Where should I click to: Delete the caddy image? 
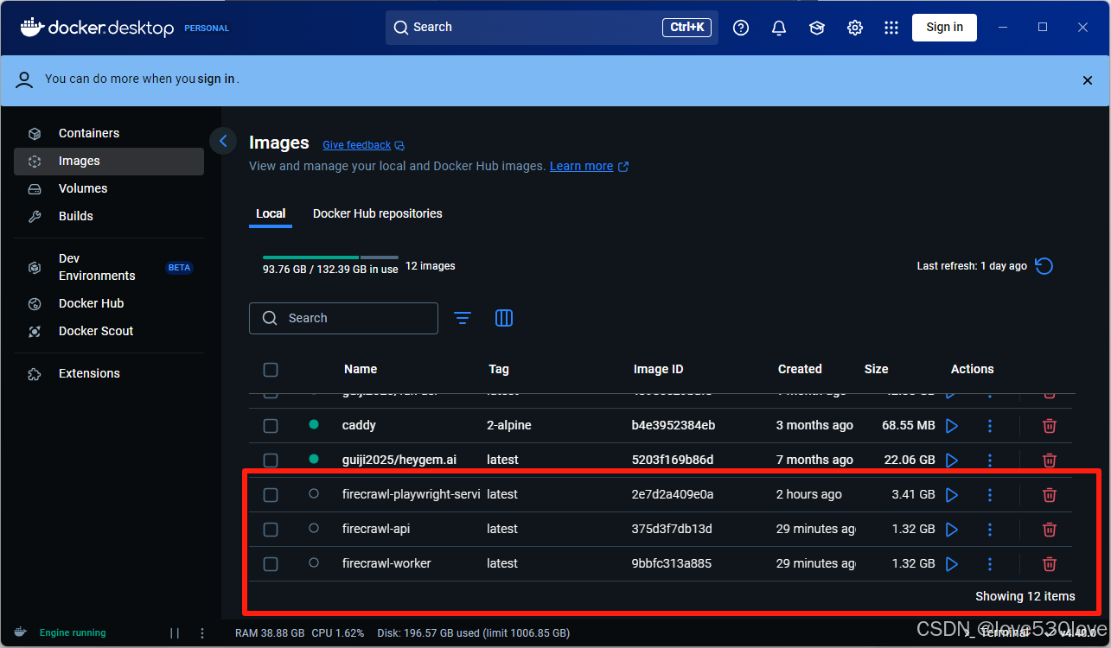click(x=1049, y=426)
